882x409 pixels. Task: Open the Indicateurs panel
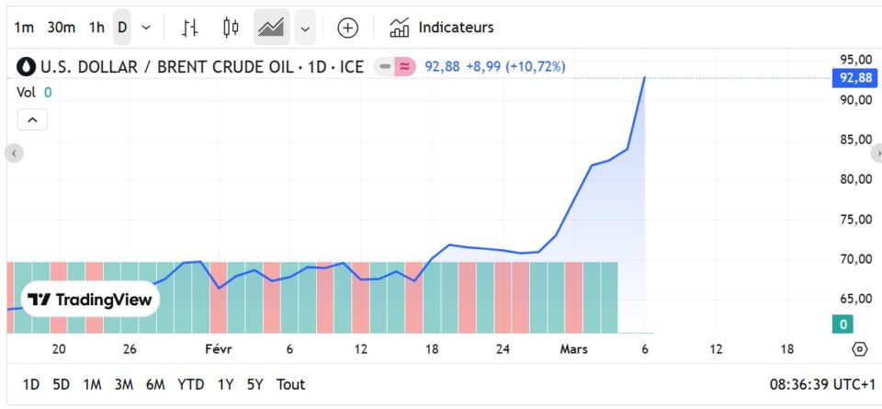[442, 28]
